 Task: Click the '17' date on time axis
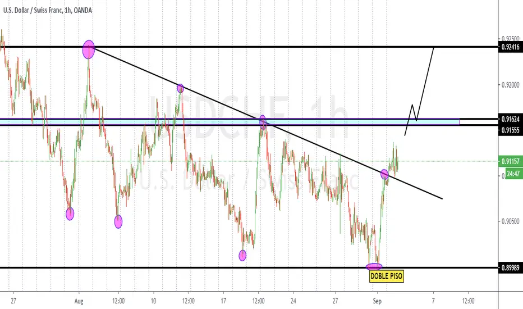pyautogui.click(x=223, y=301)
